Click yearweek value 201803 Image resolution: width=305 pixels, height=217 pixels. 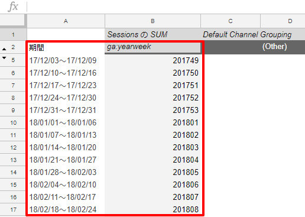pyautogui.click(x=152, y=147)
